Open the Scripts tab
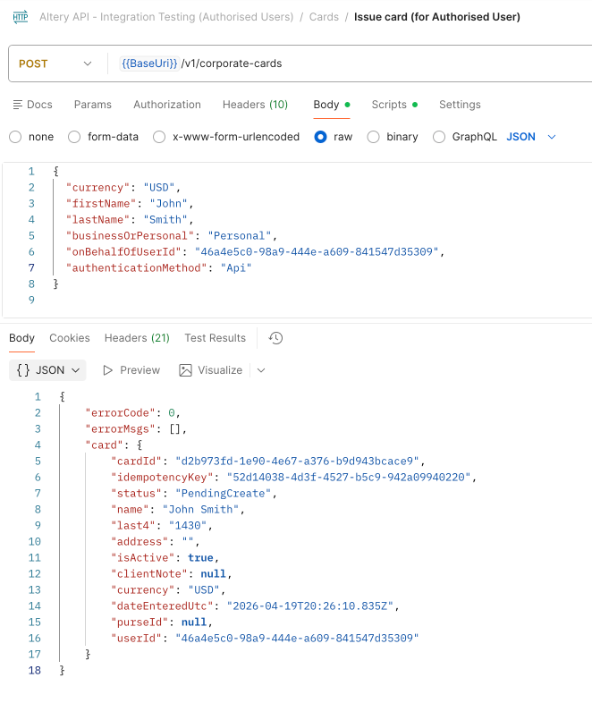Screen dimensions: 592x703 pyautogui.click(x=394, y=105)
